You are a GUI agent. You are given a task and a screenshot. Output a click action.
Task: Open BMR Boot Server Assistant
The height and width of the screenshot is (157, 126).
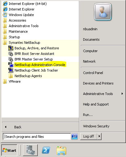click(x=34, y=54)
